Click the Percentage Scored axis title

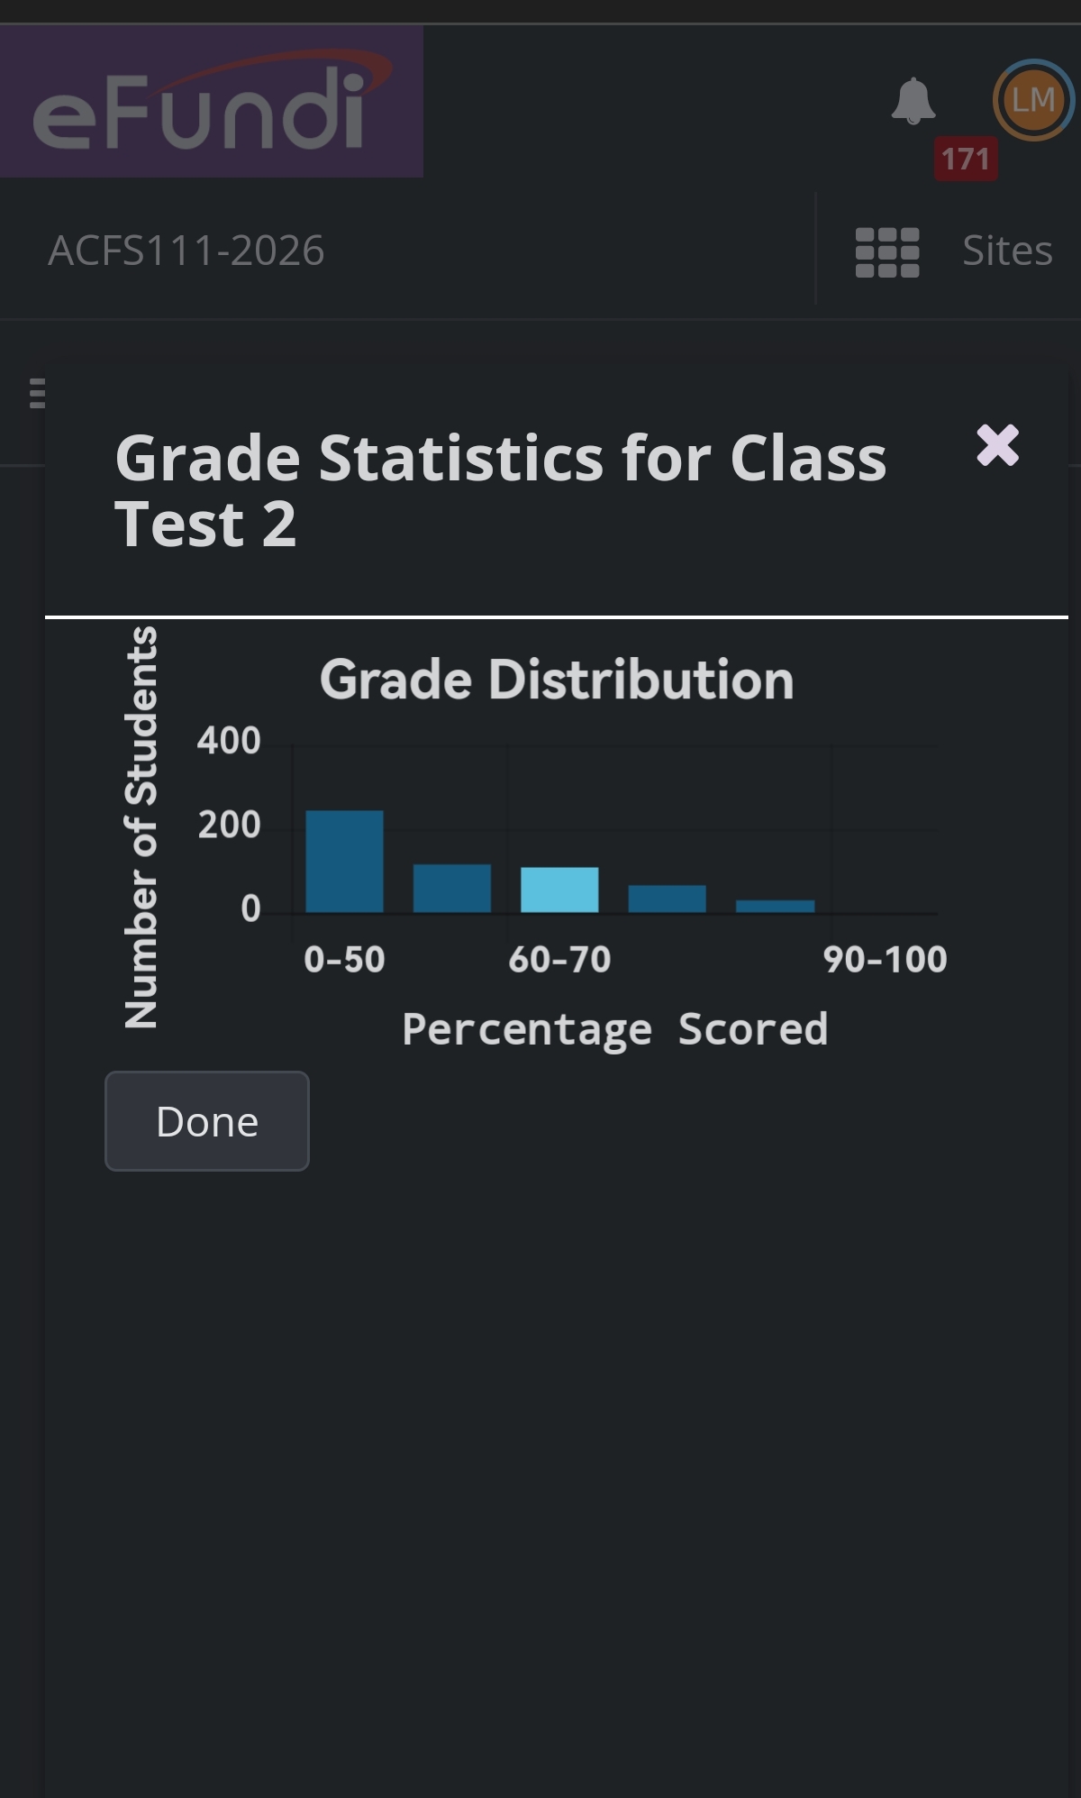click(x=614, y=1029)
